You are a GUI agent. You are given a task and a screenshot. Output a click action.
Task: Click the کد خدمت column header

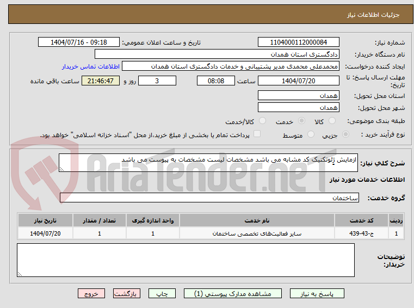tap(361, 220)
